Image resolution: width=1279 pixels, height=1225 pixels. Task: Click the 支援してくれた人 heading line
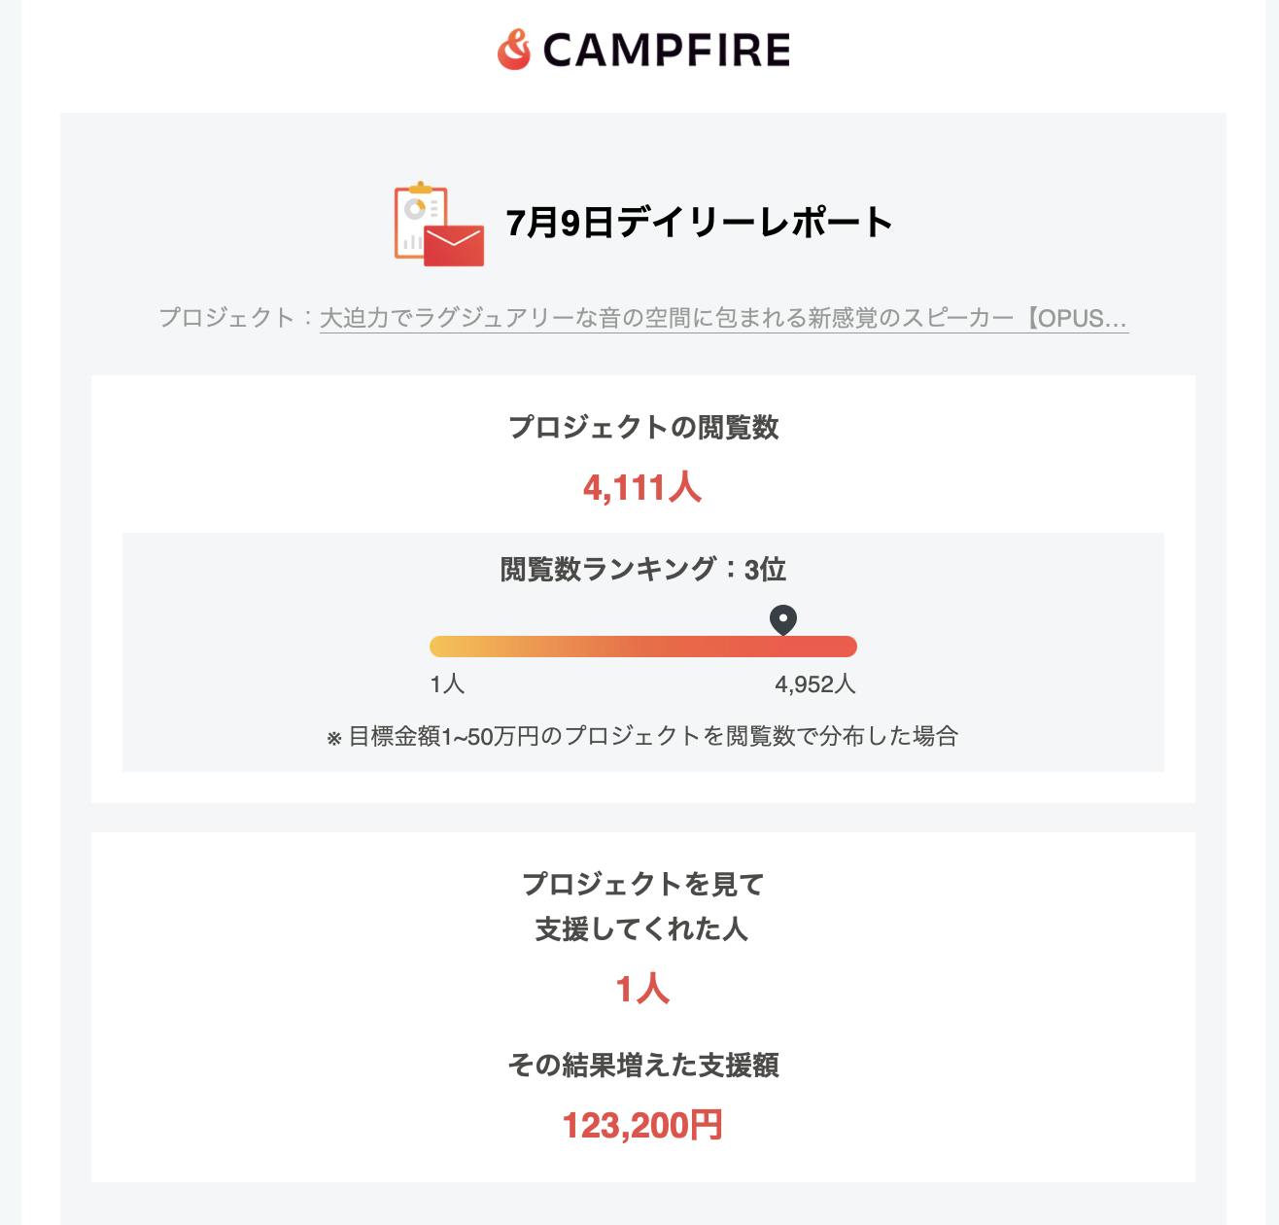pyautogui.click(x=642, y=929)
